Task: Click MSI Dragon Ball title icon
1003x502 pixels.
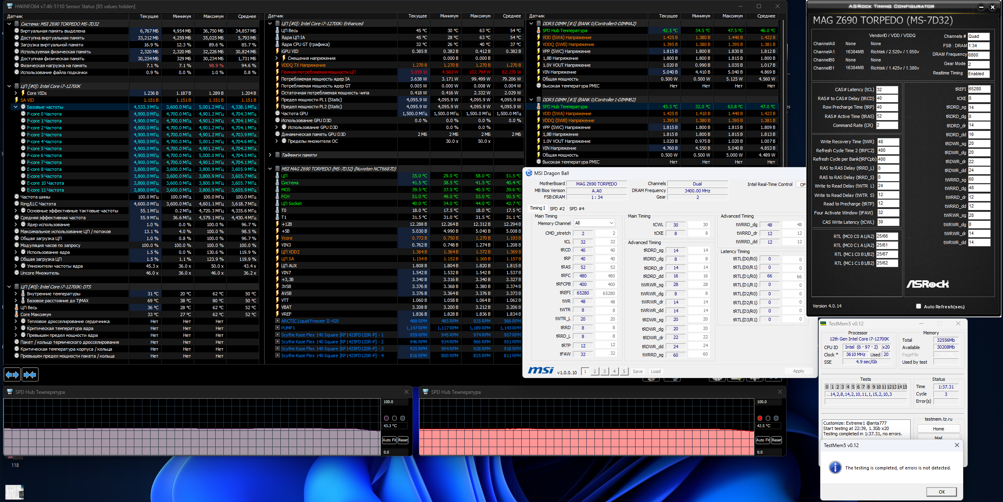Action: [529, 173]
